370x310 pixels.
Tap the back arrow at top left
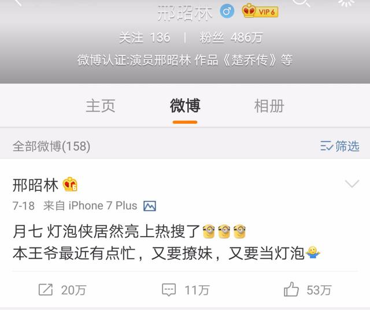(x=18, y=2)
